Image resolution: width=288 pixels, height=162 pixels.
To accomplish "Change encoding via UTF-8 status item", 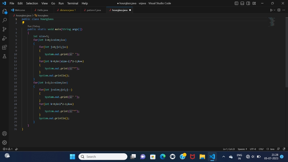I will (253, 149).
